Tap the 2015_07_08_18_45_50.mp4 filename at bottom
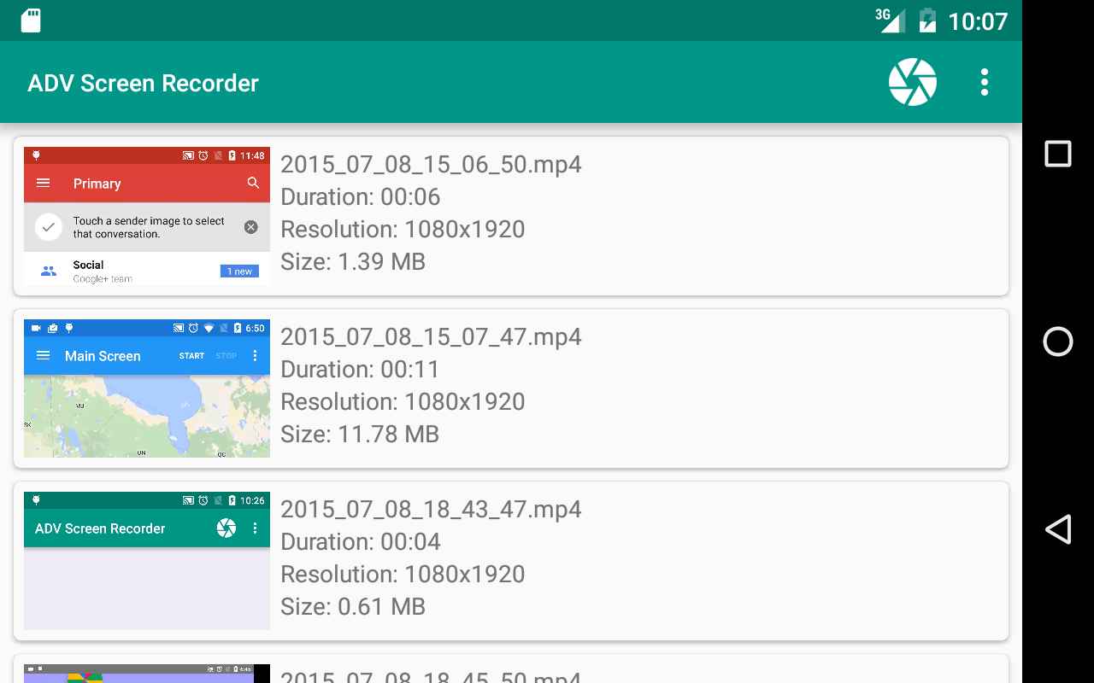Image resolution: width=1094 pixels, height=683 pixels. point(432,676)
